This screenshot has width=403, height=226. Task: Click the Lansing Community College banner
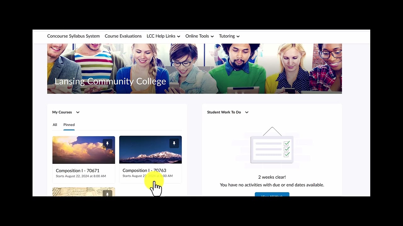tap(195, 69)
